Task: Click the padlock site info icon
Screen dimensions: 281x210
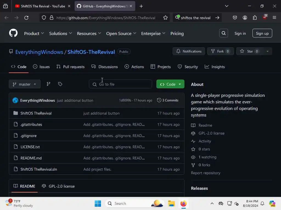Action: coord(52,18)
